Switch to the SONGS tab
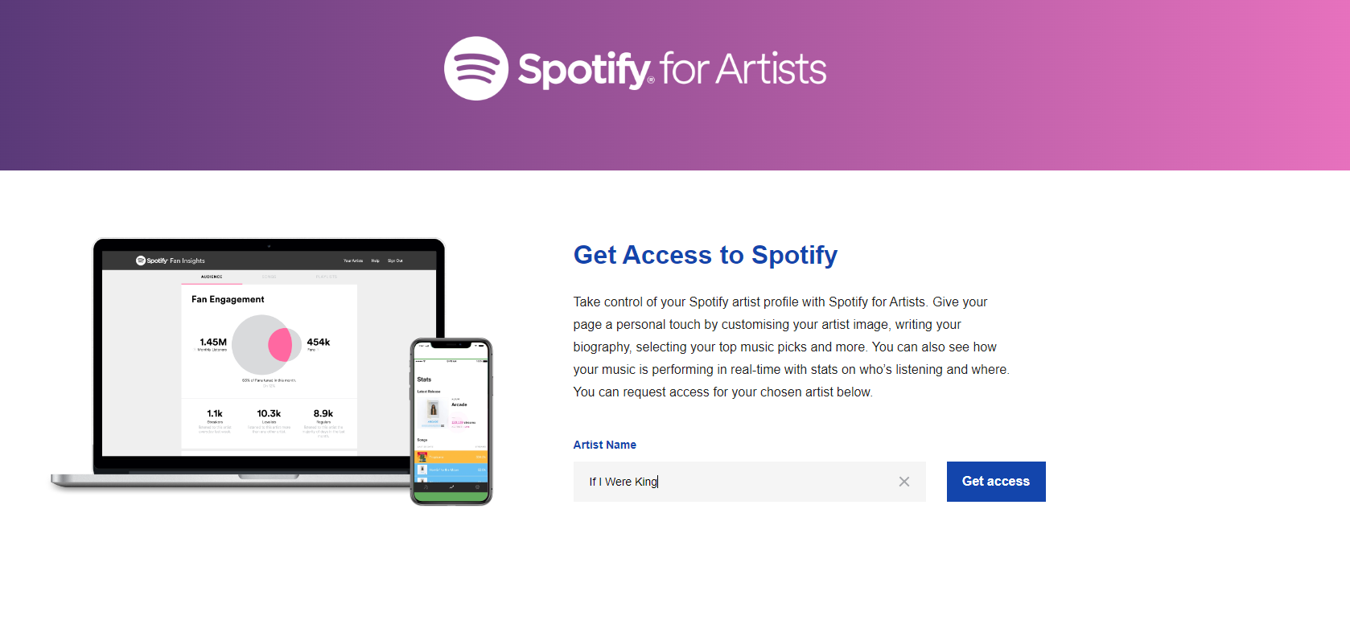This screenshot has width=1350, height=628. pyautogui.click(x=269, y=276)
